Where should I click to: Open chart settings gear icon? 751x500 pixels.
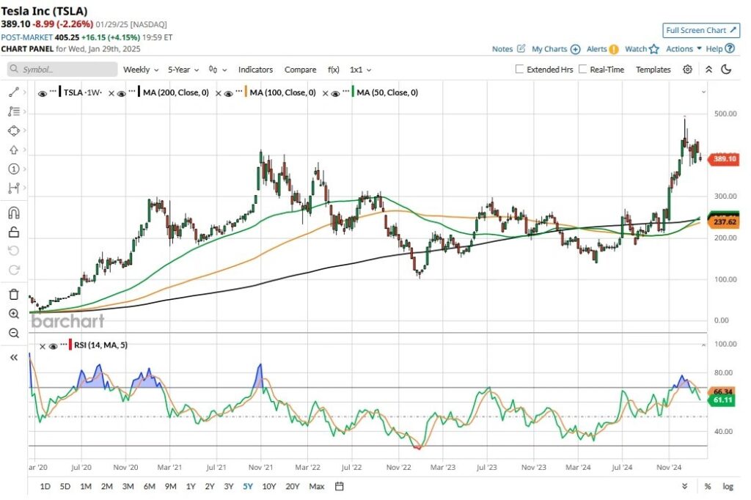[687, 70]
